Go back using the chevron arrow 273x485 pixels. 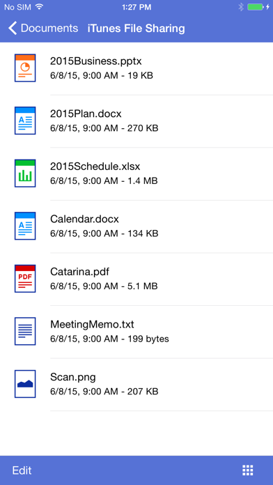click(x=13, y=28)
